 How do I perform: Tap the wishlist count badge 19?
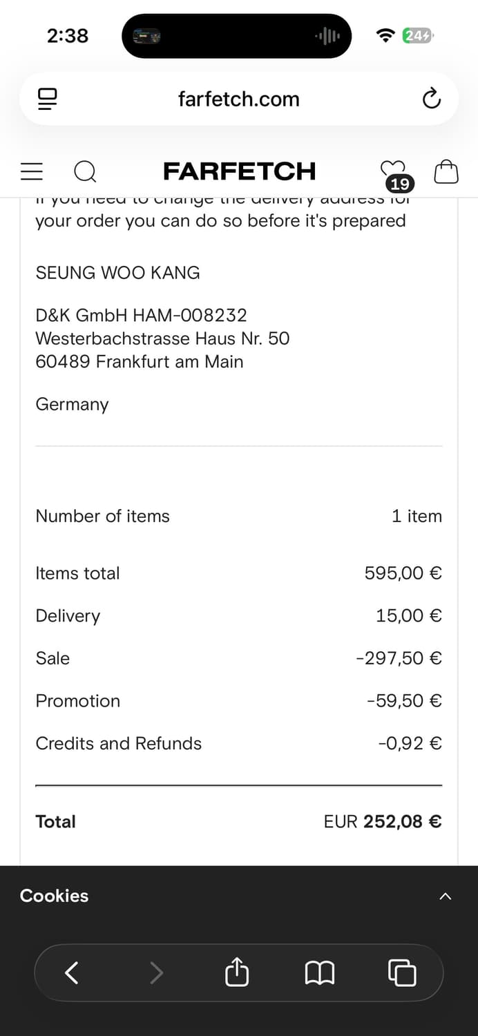pos(400,184)
